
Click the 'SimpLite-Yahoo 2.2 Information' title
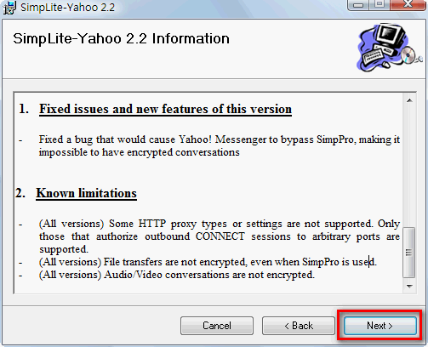[121, 38]
